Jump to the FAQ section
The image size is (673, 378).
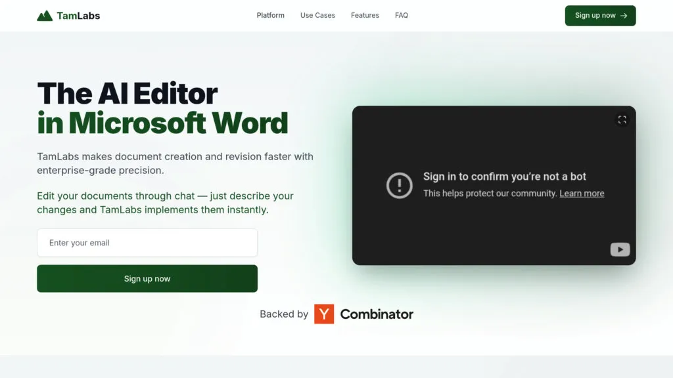[x=402, y=16]
